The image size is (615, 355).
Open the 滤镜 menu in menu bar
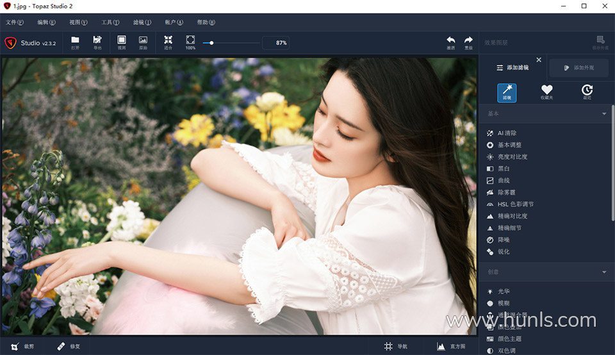click(142, 22)
